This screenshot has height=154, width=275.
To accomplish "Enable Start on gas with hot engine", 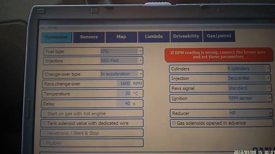I will click(45, 114).
